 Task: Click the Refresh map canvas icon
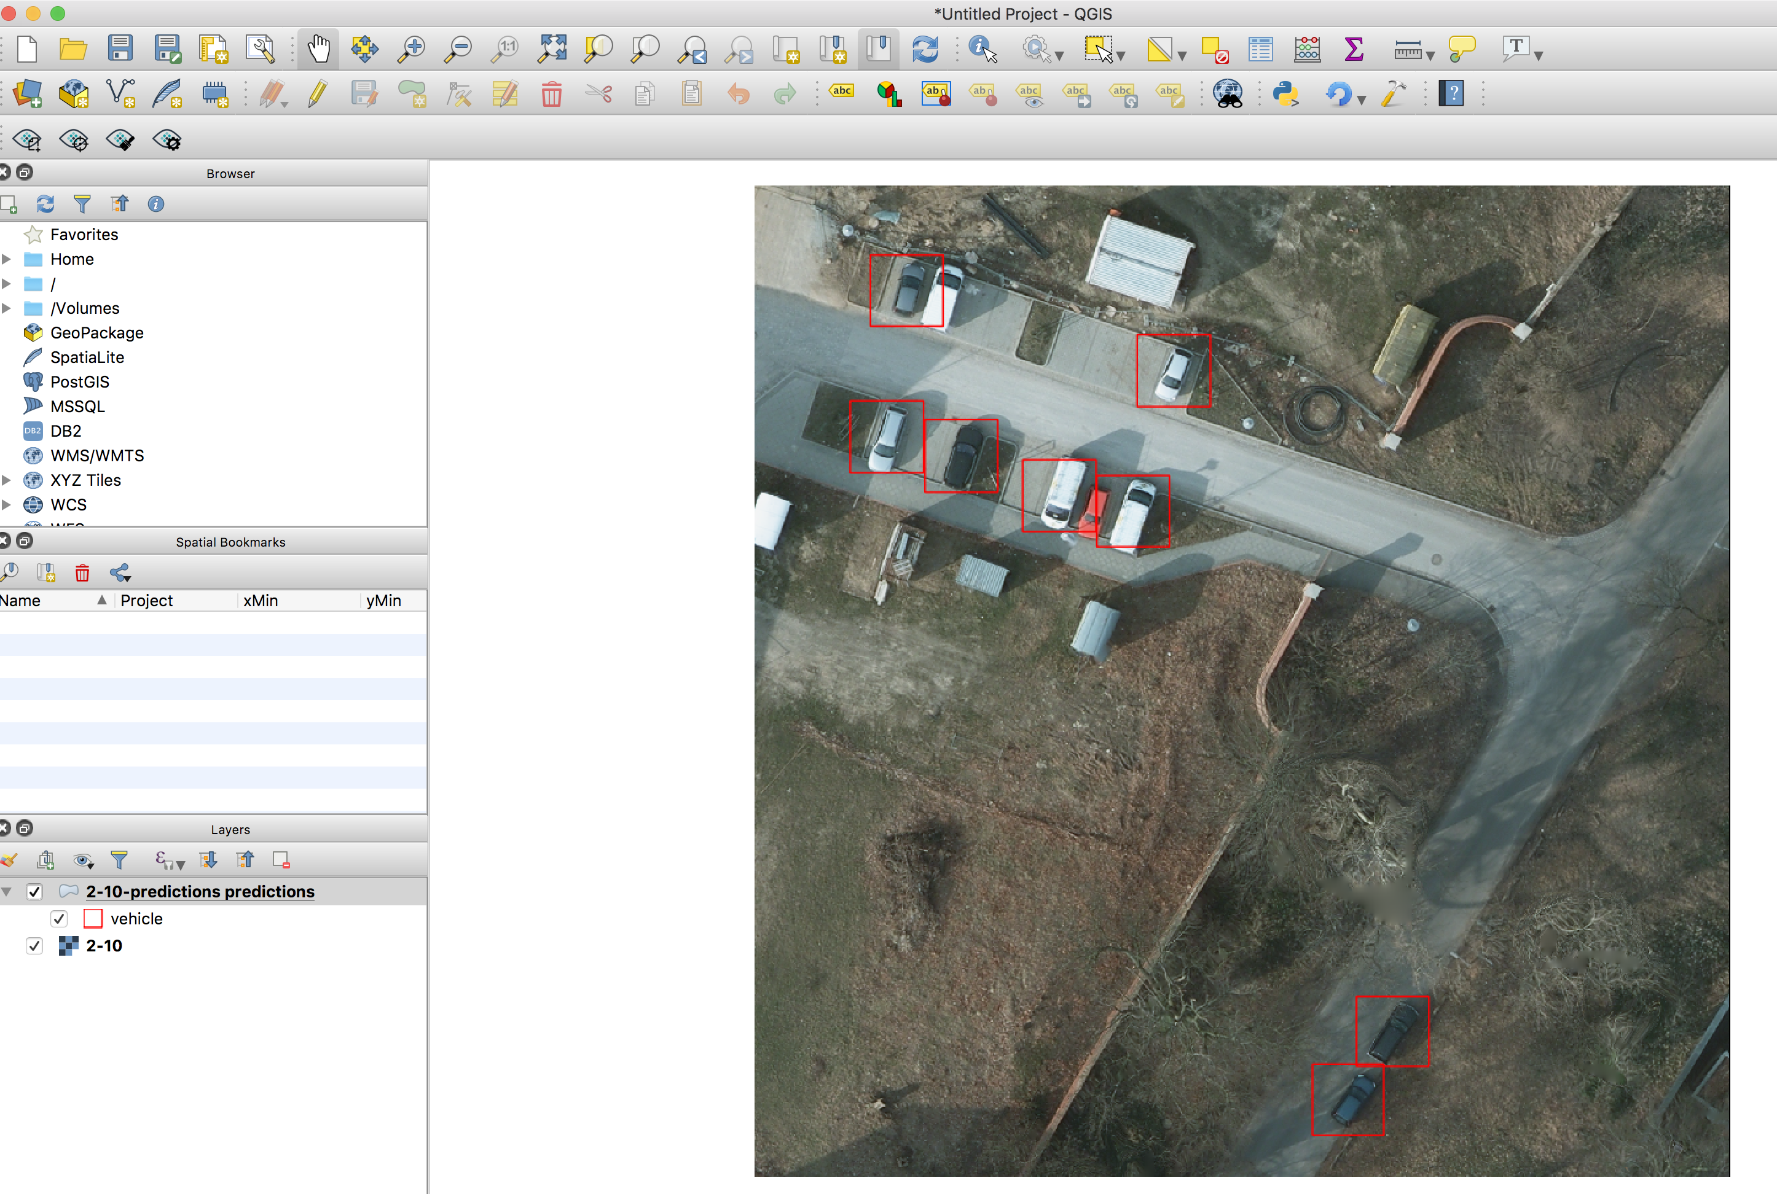point(925,50)
